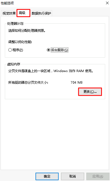
Task: Open virtual memory settings via 更改(C)...
Action: tap(90, 92)
